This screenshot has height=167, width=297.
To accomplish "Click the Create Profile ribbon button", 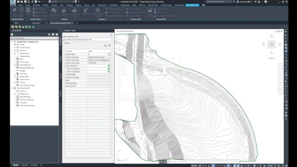I will [x=161, y=9].
